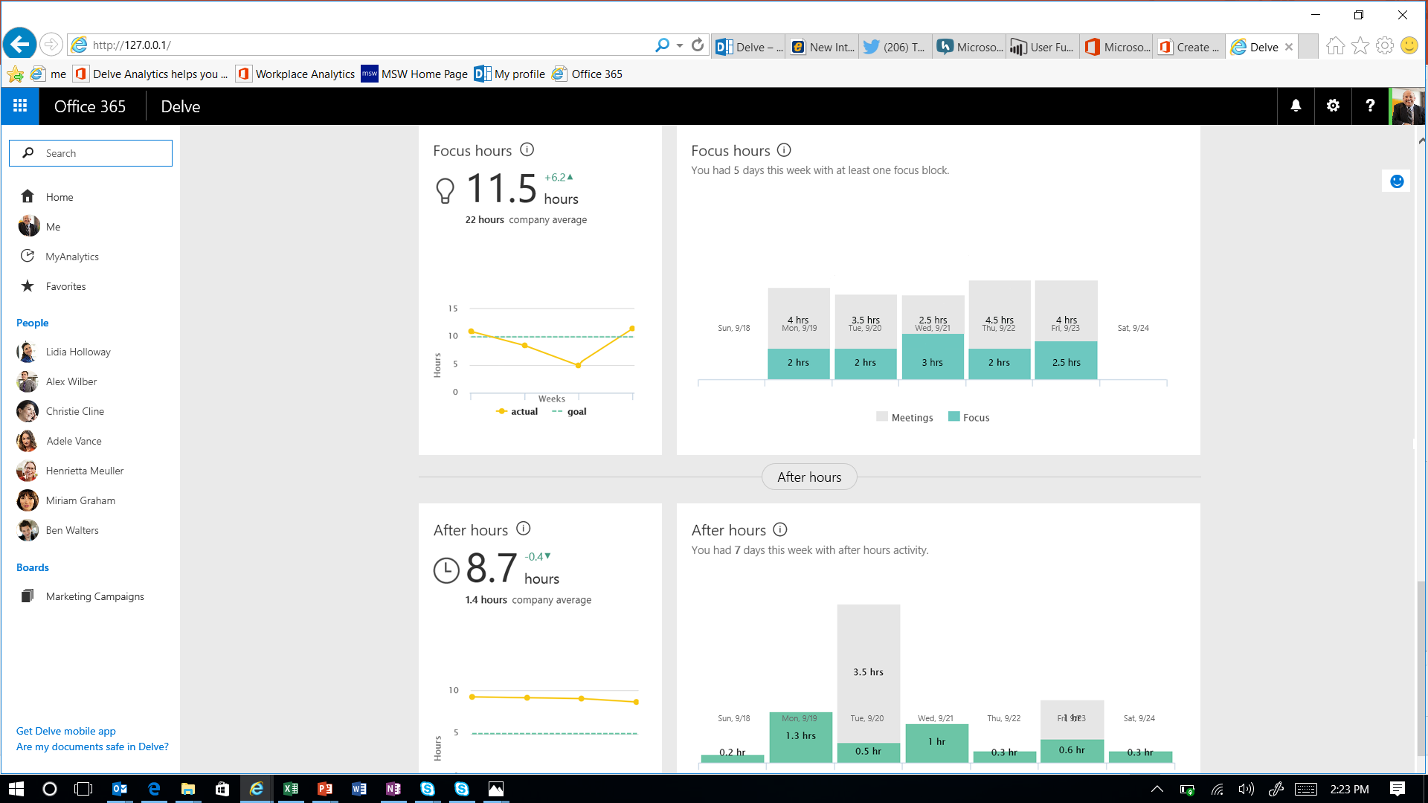Image resolution: width=1428 pixels, height=803 pixels.
Task: Open address bar search dropdown arrow
Action: pyautogui.click(x=680, y=45)
